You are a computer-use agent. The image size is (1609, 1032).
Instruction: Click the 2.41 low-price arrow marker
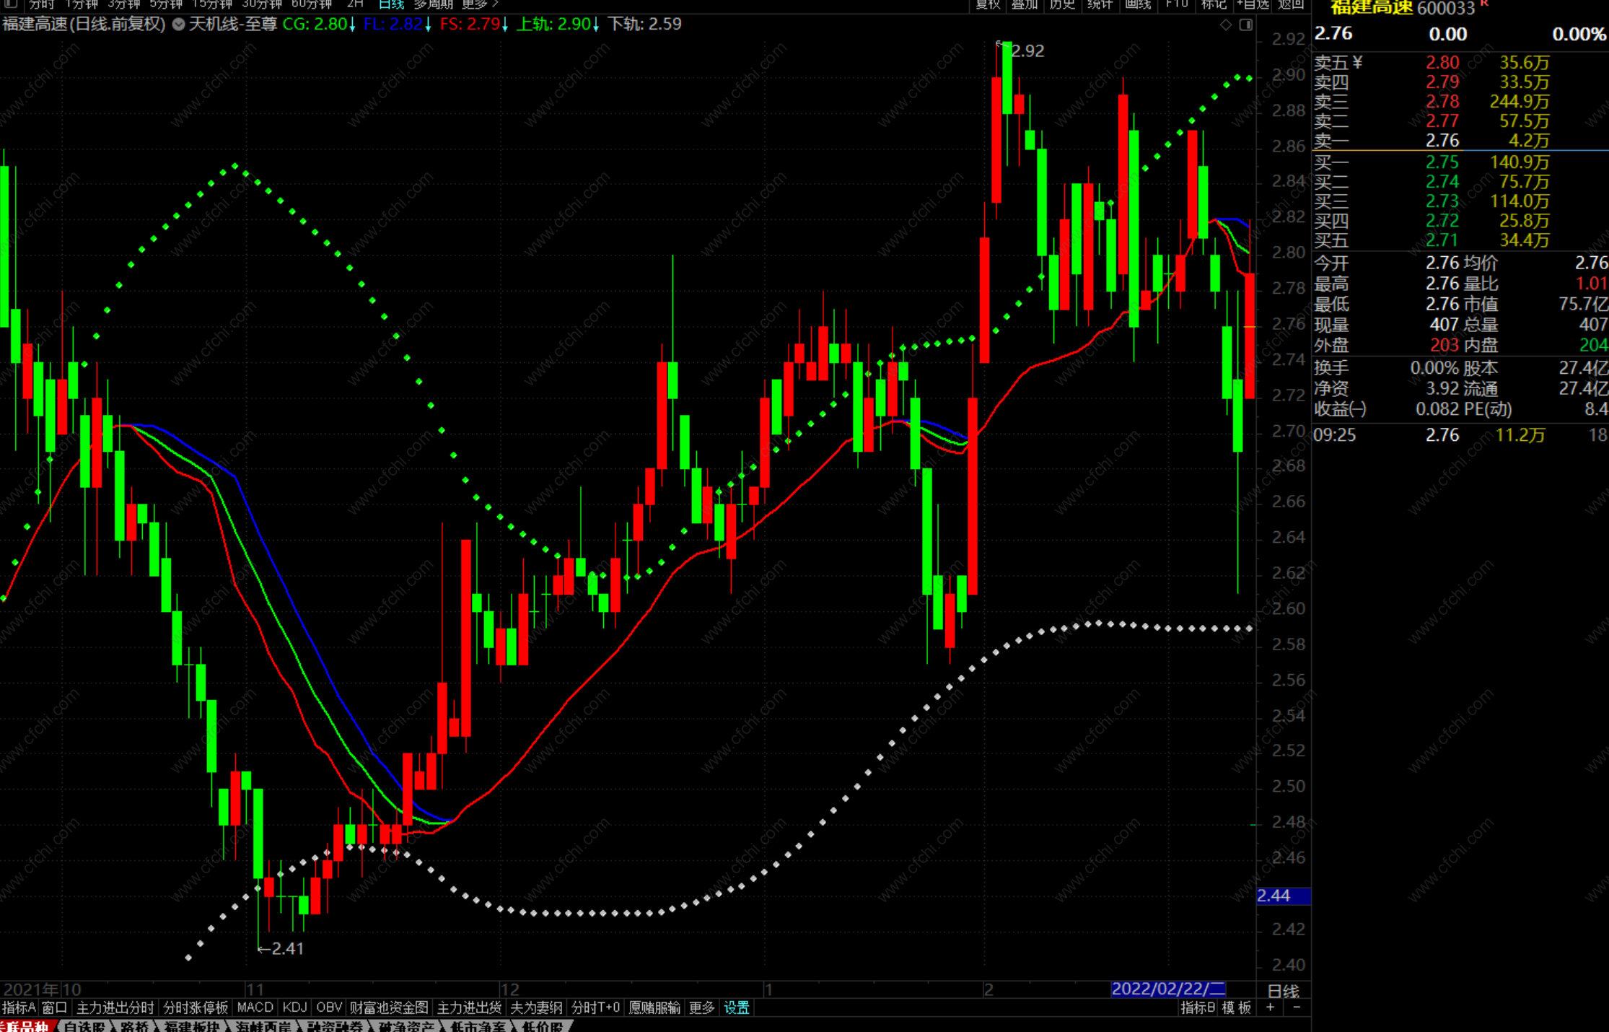[x=282, y=949]
